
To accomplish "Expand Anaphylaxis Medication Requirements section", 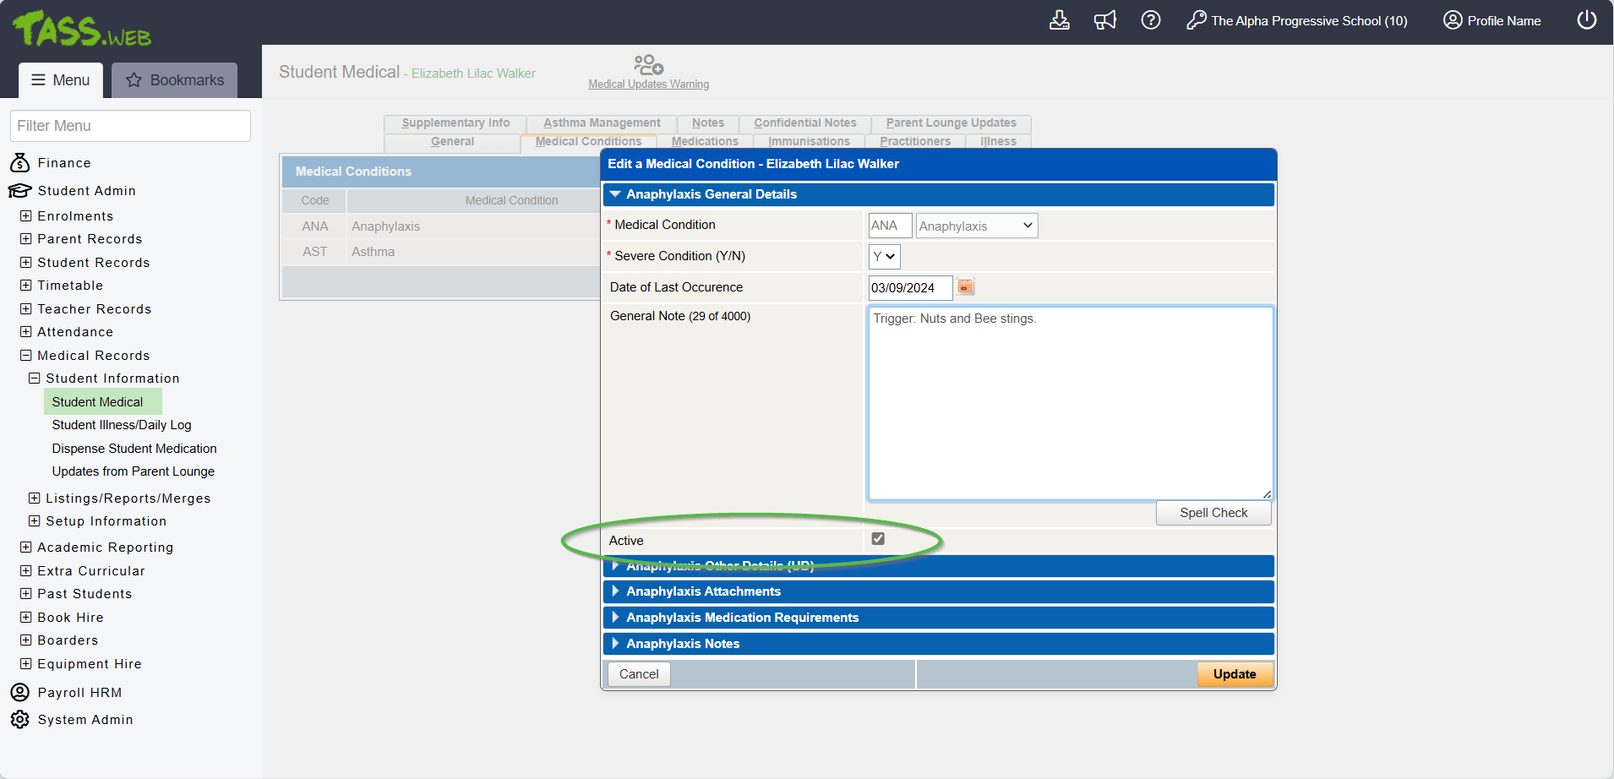I will [x=742, y=618].
